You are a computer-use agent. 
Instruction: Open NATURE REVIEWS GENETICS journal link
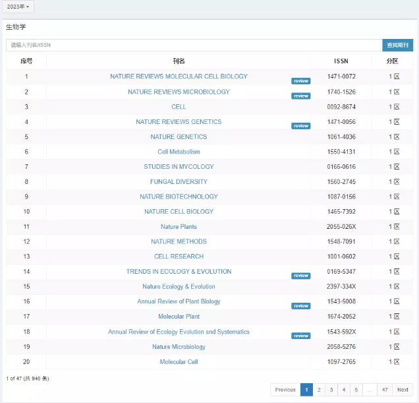point(179,122)
